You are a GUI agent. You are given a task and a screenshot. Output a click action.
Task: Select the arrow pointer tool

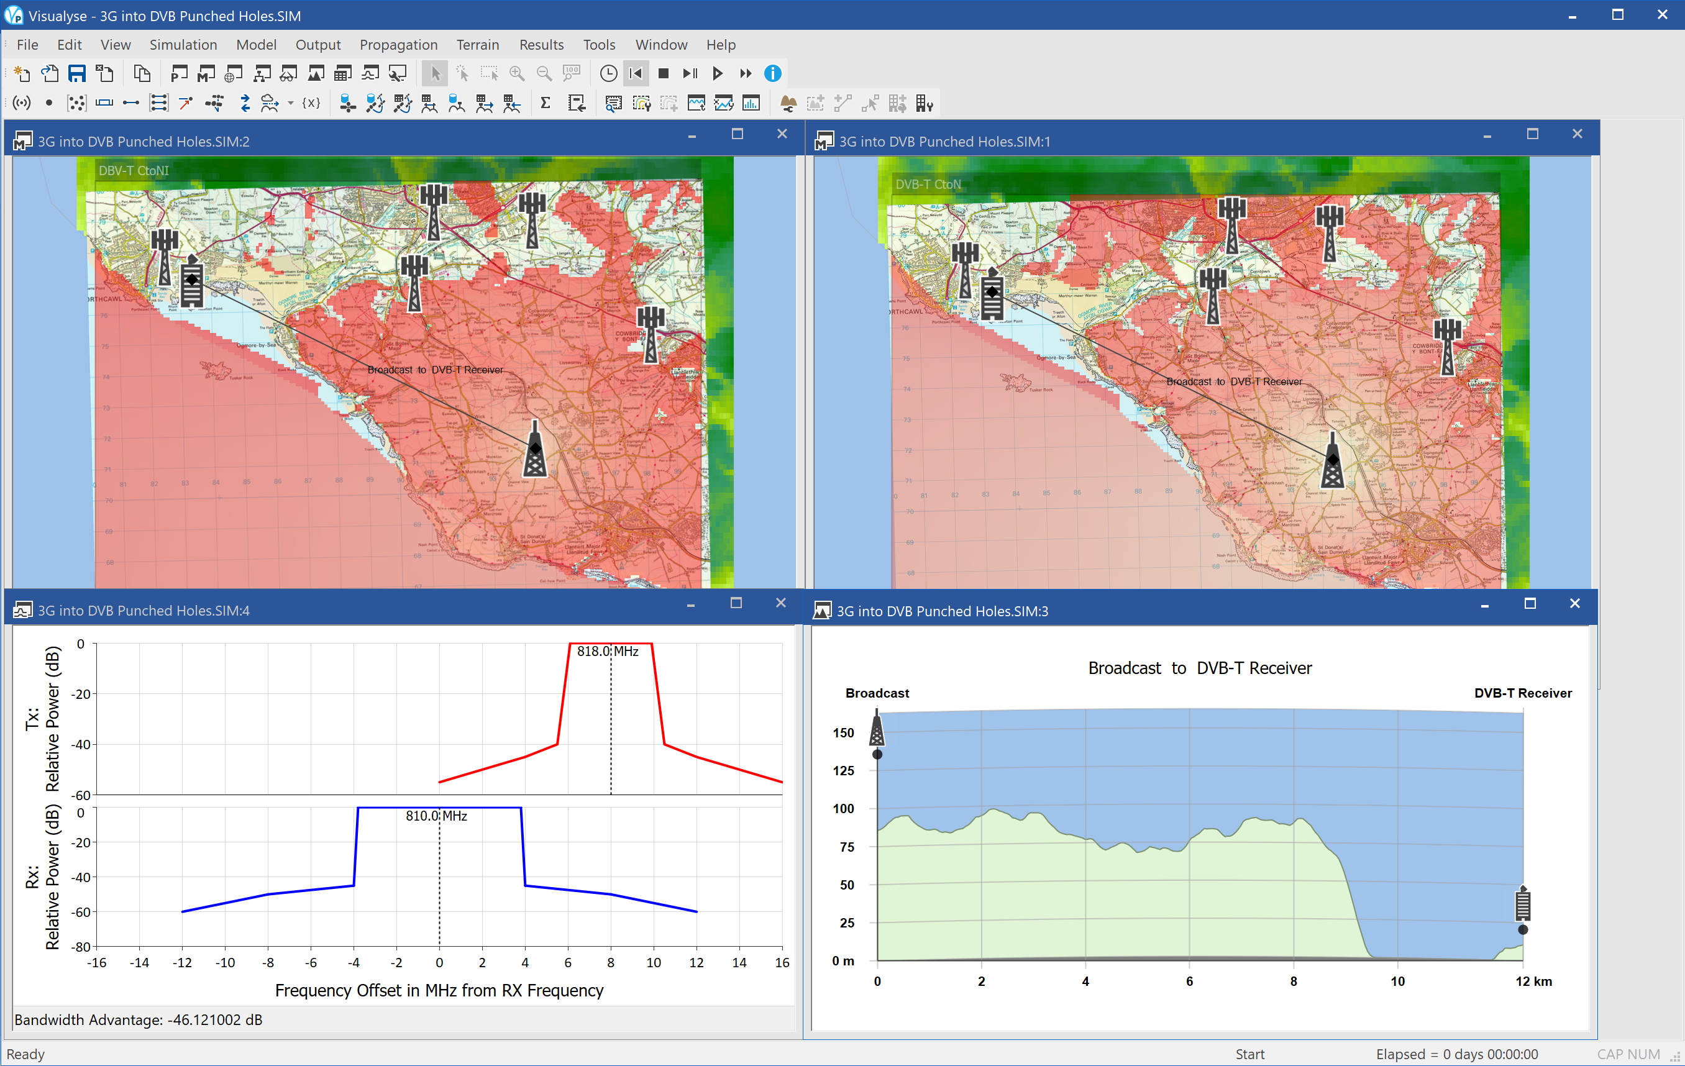tap(434, 73)
